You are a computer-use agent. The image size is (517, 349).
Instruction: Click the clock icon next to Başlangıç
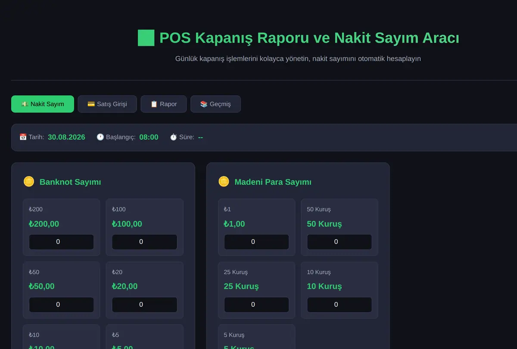coord(100,137)
